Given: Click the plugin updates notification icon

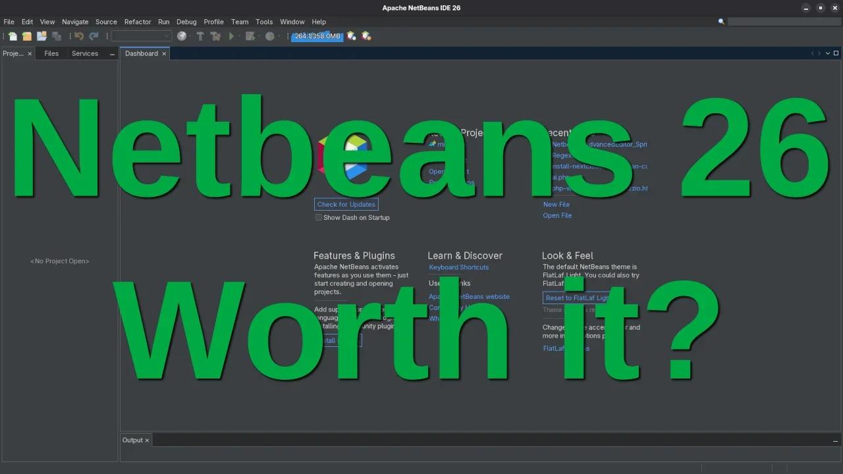Looking at the screenshot, I should [x=352, y=36].
